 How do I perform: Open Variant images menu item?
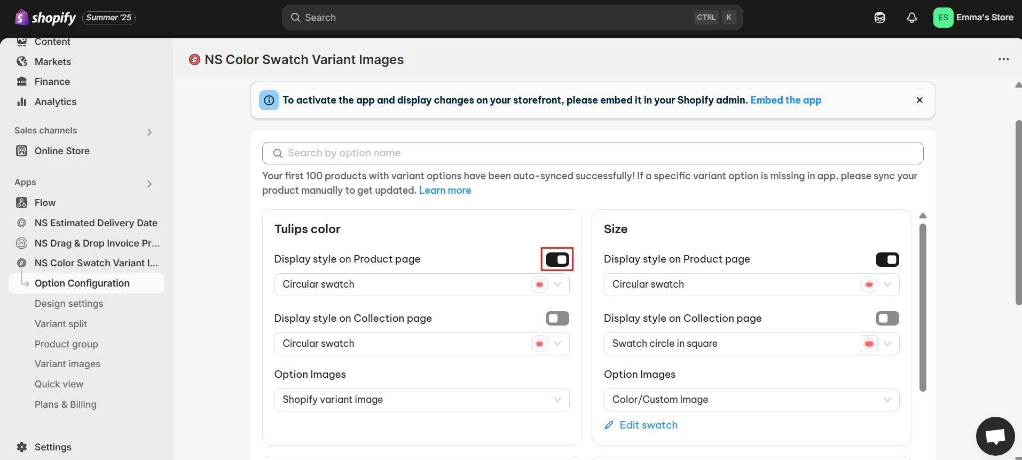[67, 364]
